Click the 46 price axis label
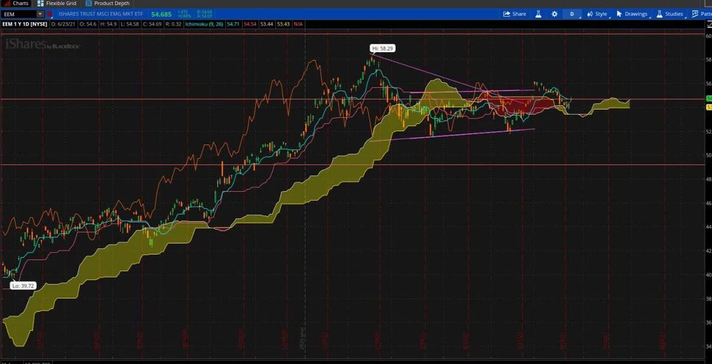The image size is (712, 364). pyautogui.click(x=708, y=203)
